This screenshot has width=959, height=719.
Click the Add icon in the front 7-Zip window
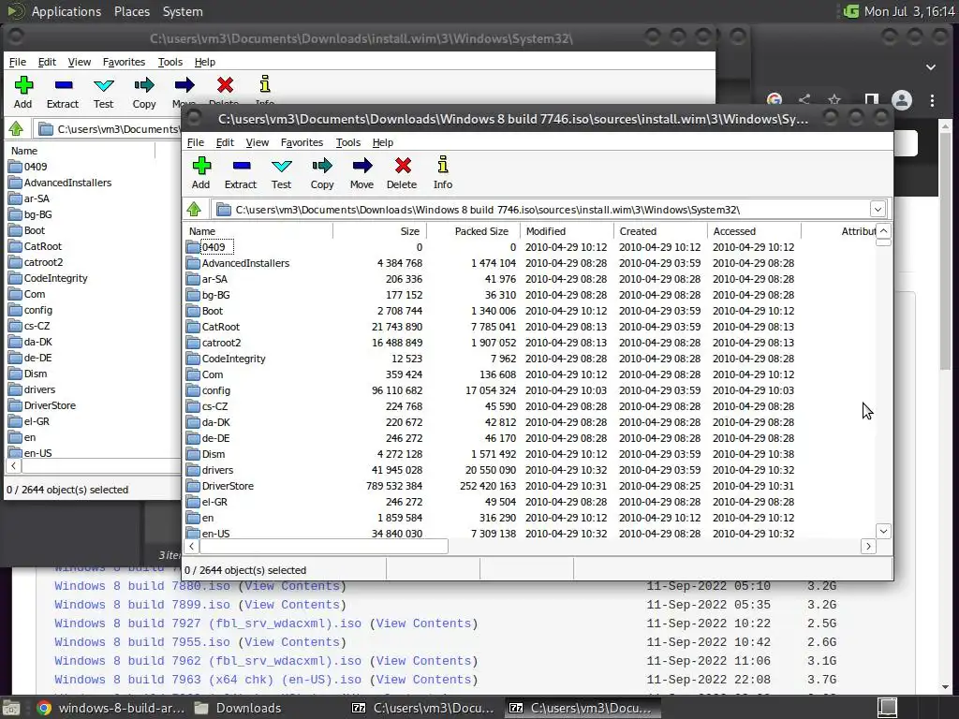point(201,166)
